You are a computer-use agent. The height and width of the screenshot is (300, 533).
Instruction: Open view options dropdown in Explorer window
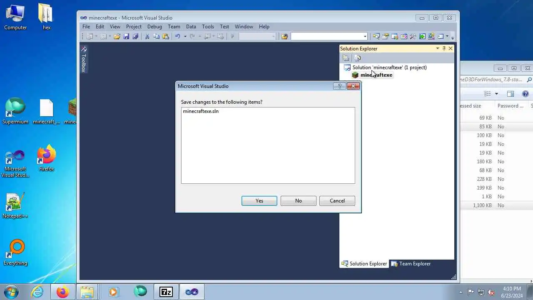click(x=496, y=94)
